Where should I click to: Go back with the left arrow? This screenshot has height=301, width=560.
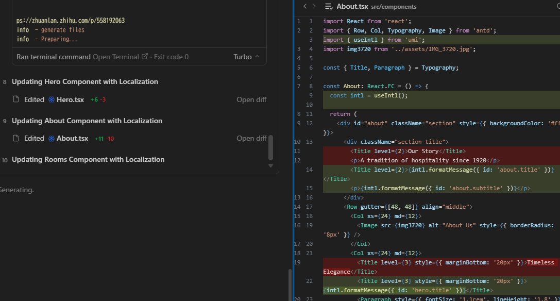click(x=304, y=6)
